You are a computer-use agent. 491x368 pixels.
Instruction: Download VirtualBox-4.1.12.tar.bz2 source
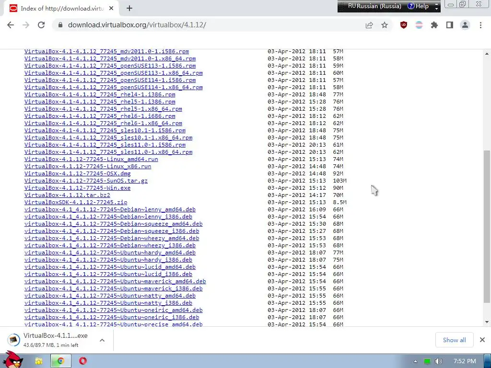coord(67,195)
